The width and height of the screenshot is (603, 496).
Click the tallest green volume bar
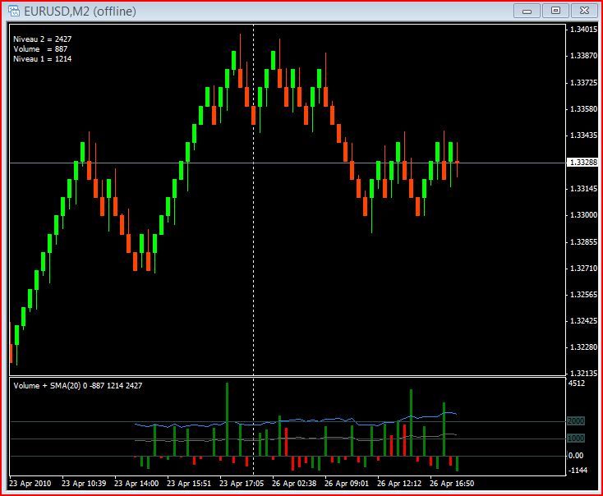point(228,419)
